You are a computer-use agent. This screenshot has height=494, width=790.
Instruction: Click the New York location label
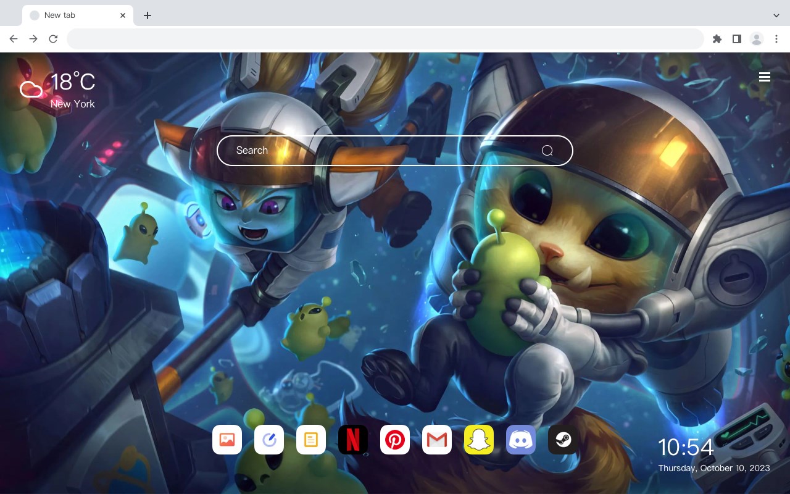[73, 104]
